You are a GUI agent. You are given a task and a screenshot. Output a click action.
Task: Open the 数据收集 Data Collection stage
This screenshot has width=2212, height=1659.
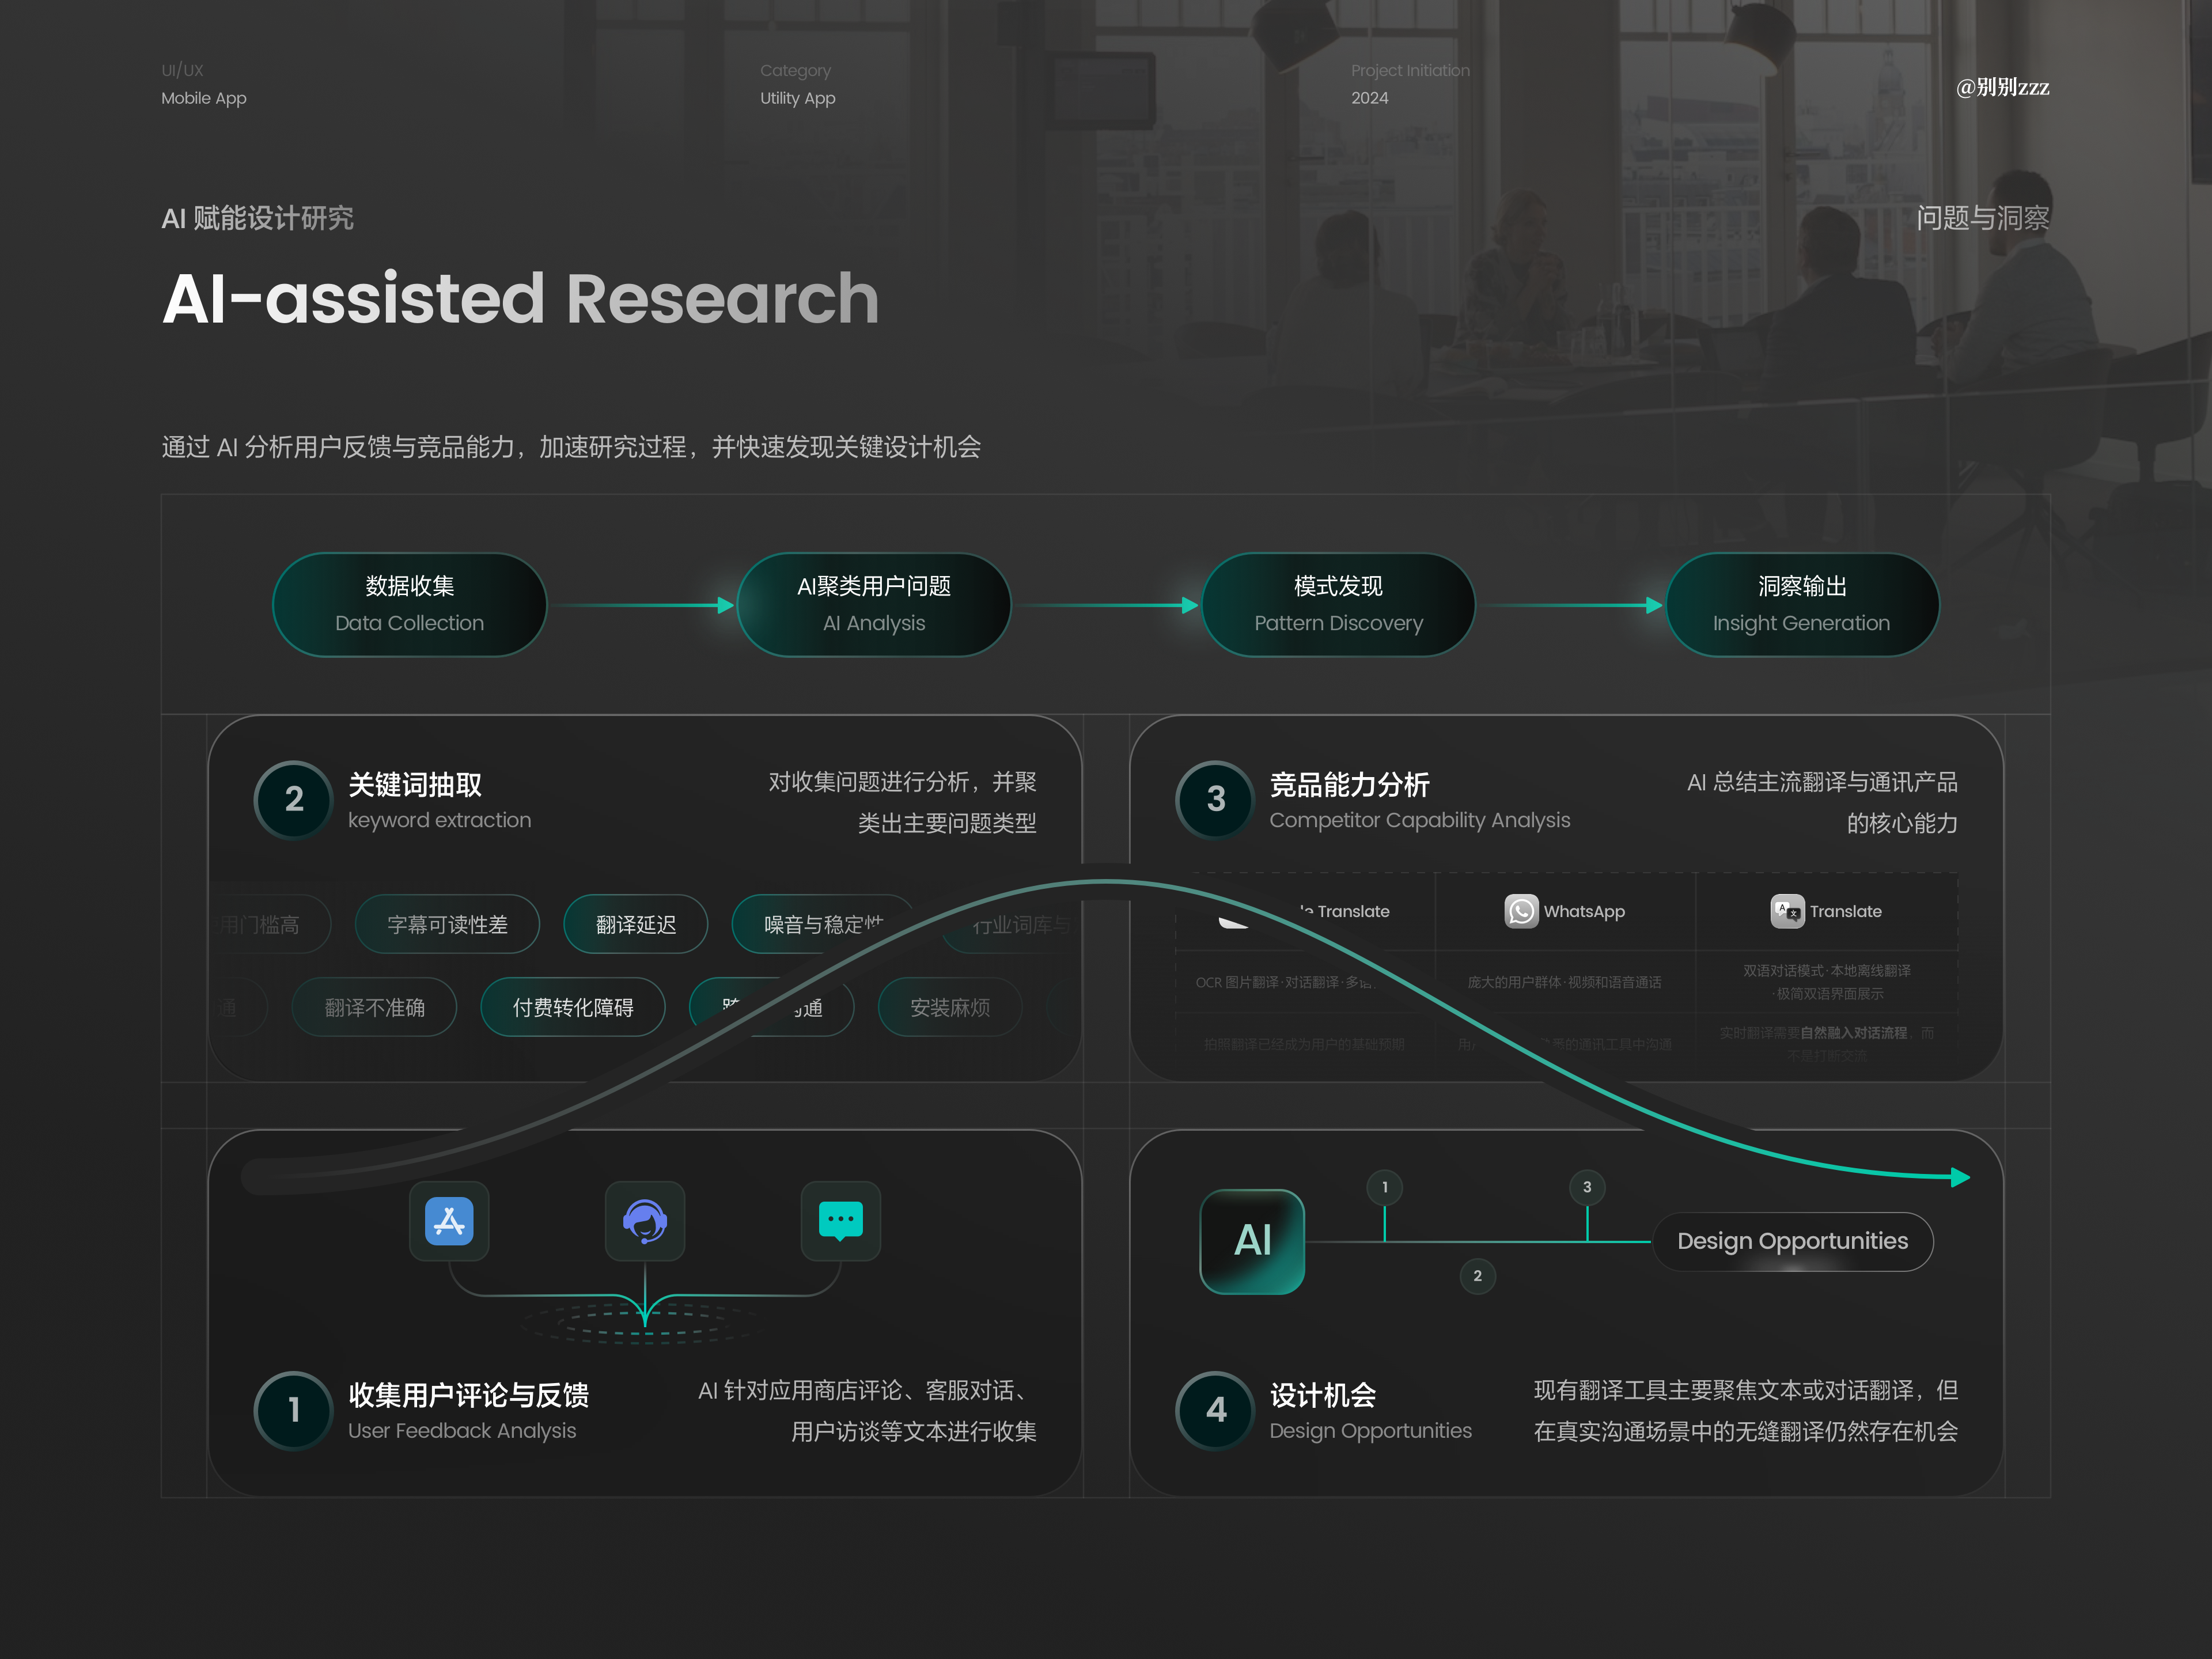(x=409, y=605)
